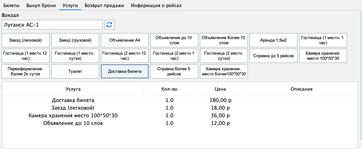The height and width of the screenshot is (149, 362).
Task: Choose Гостиница (1 местн. сутки) button
Action: click(75, 56)
